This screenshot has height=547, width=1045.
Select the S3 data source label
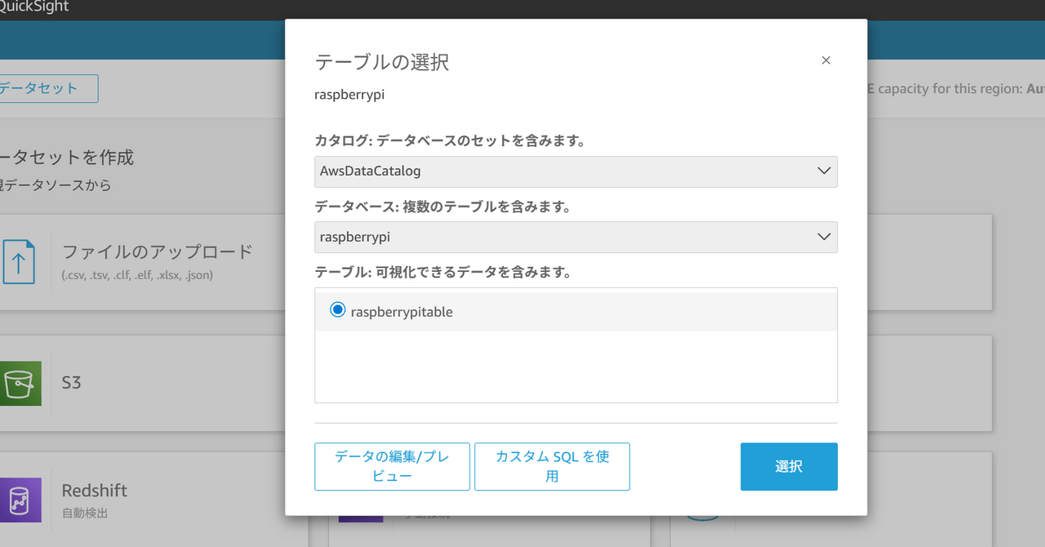(x=72, y=382)
